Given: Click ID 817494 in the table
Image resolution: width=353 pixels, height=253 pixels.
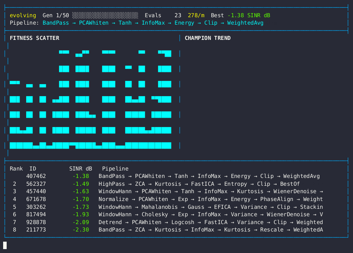Looking at the screenshot, I should coord(36,215).
